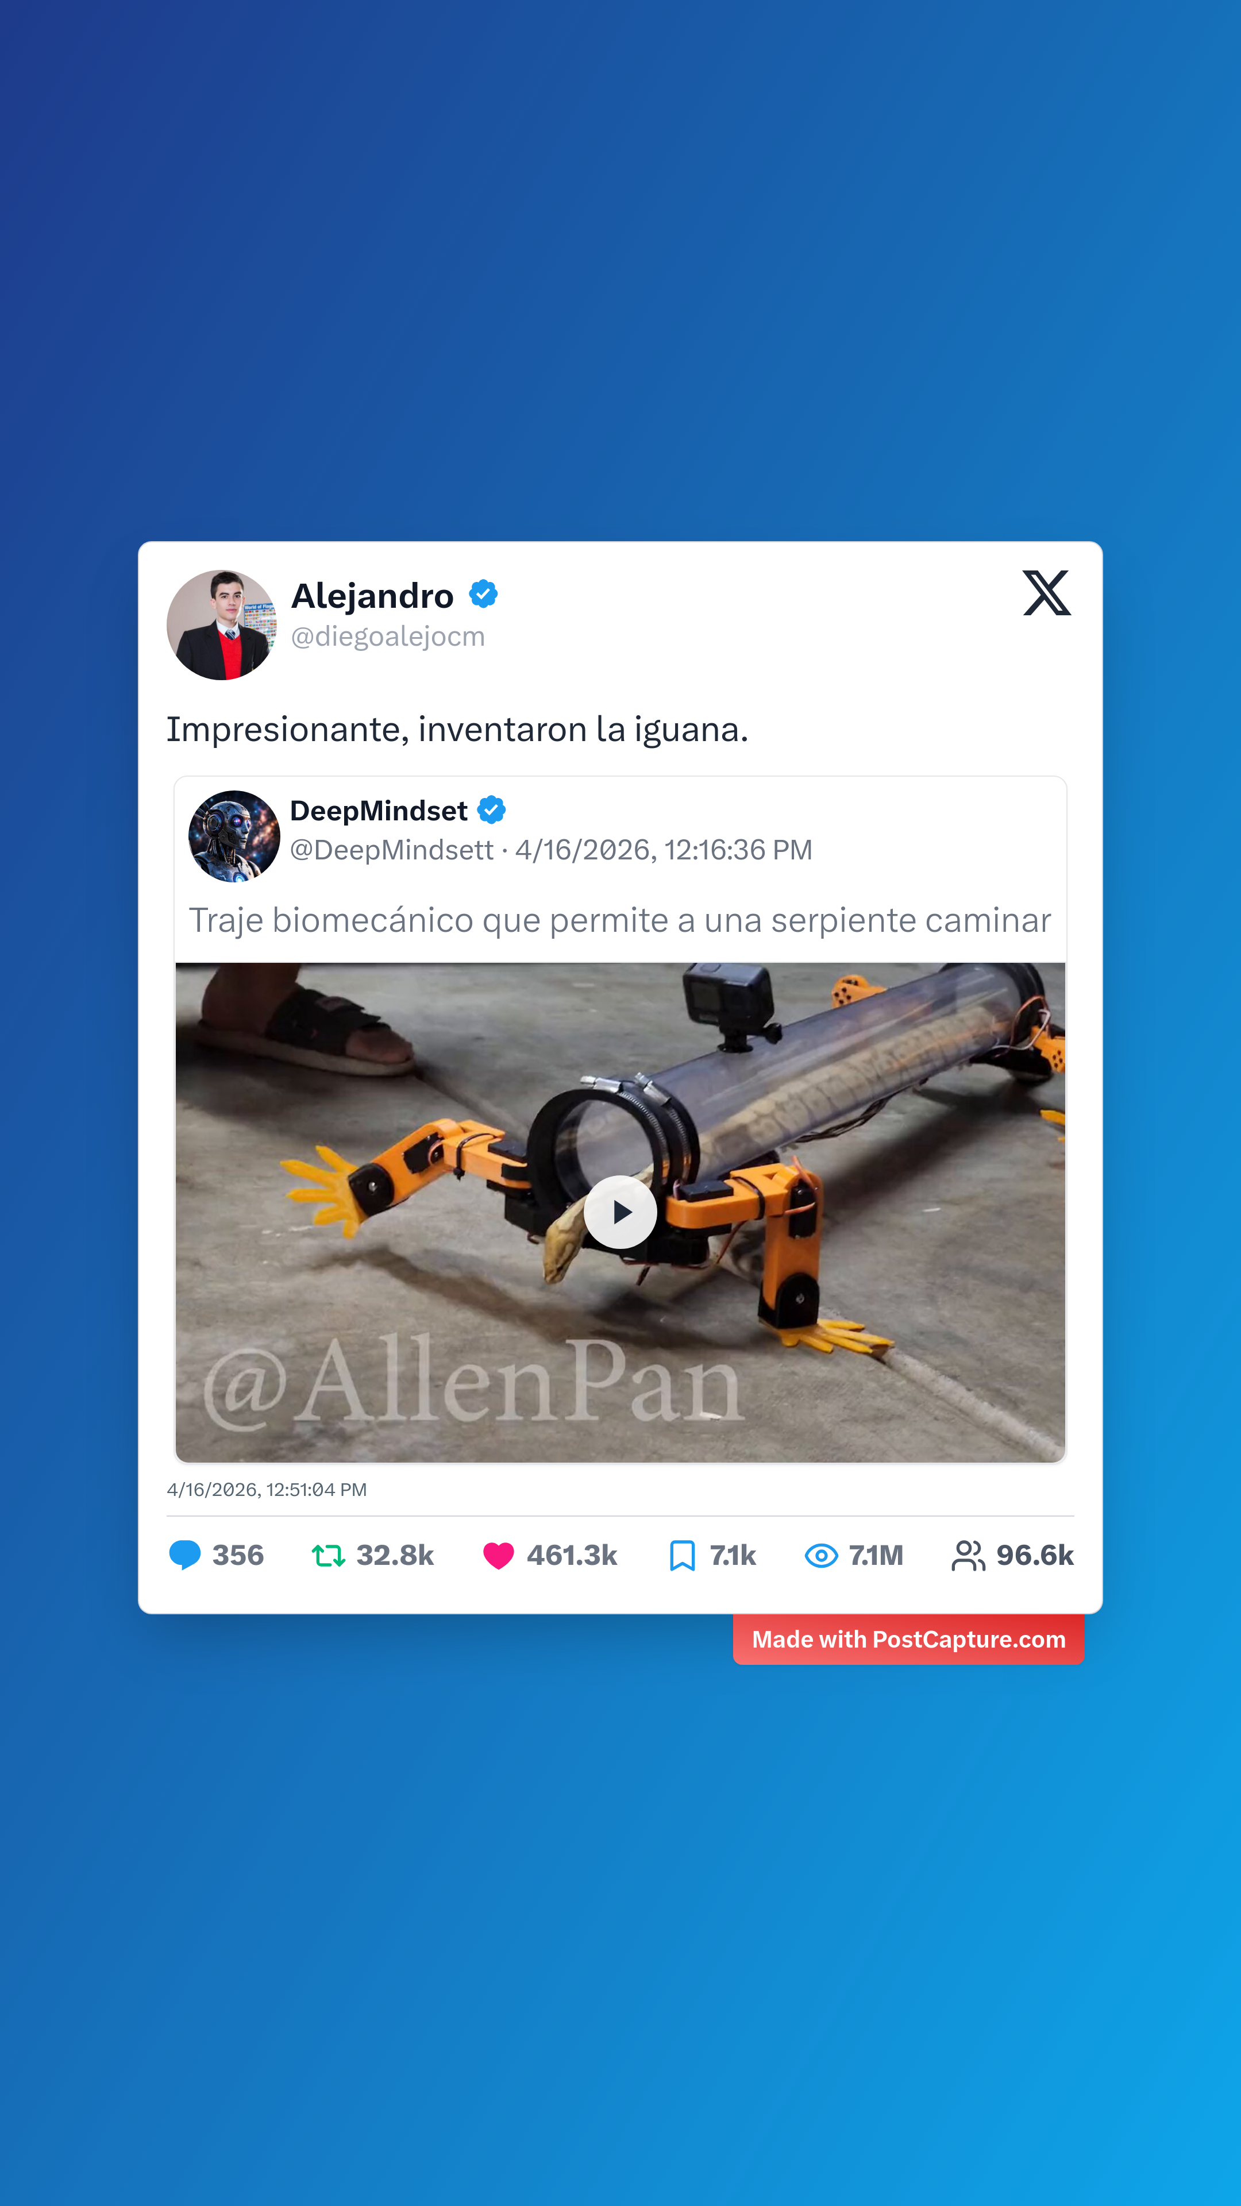Click the green retweet icon
Viewport: 1241px width, 2206px height.
click(x=328, y=1555)
